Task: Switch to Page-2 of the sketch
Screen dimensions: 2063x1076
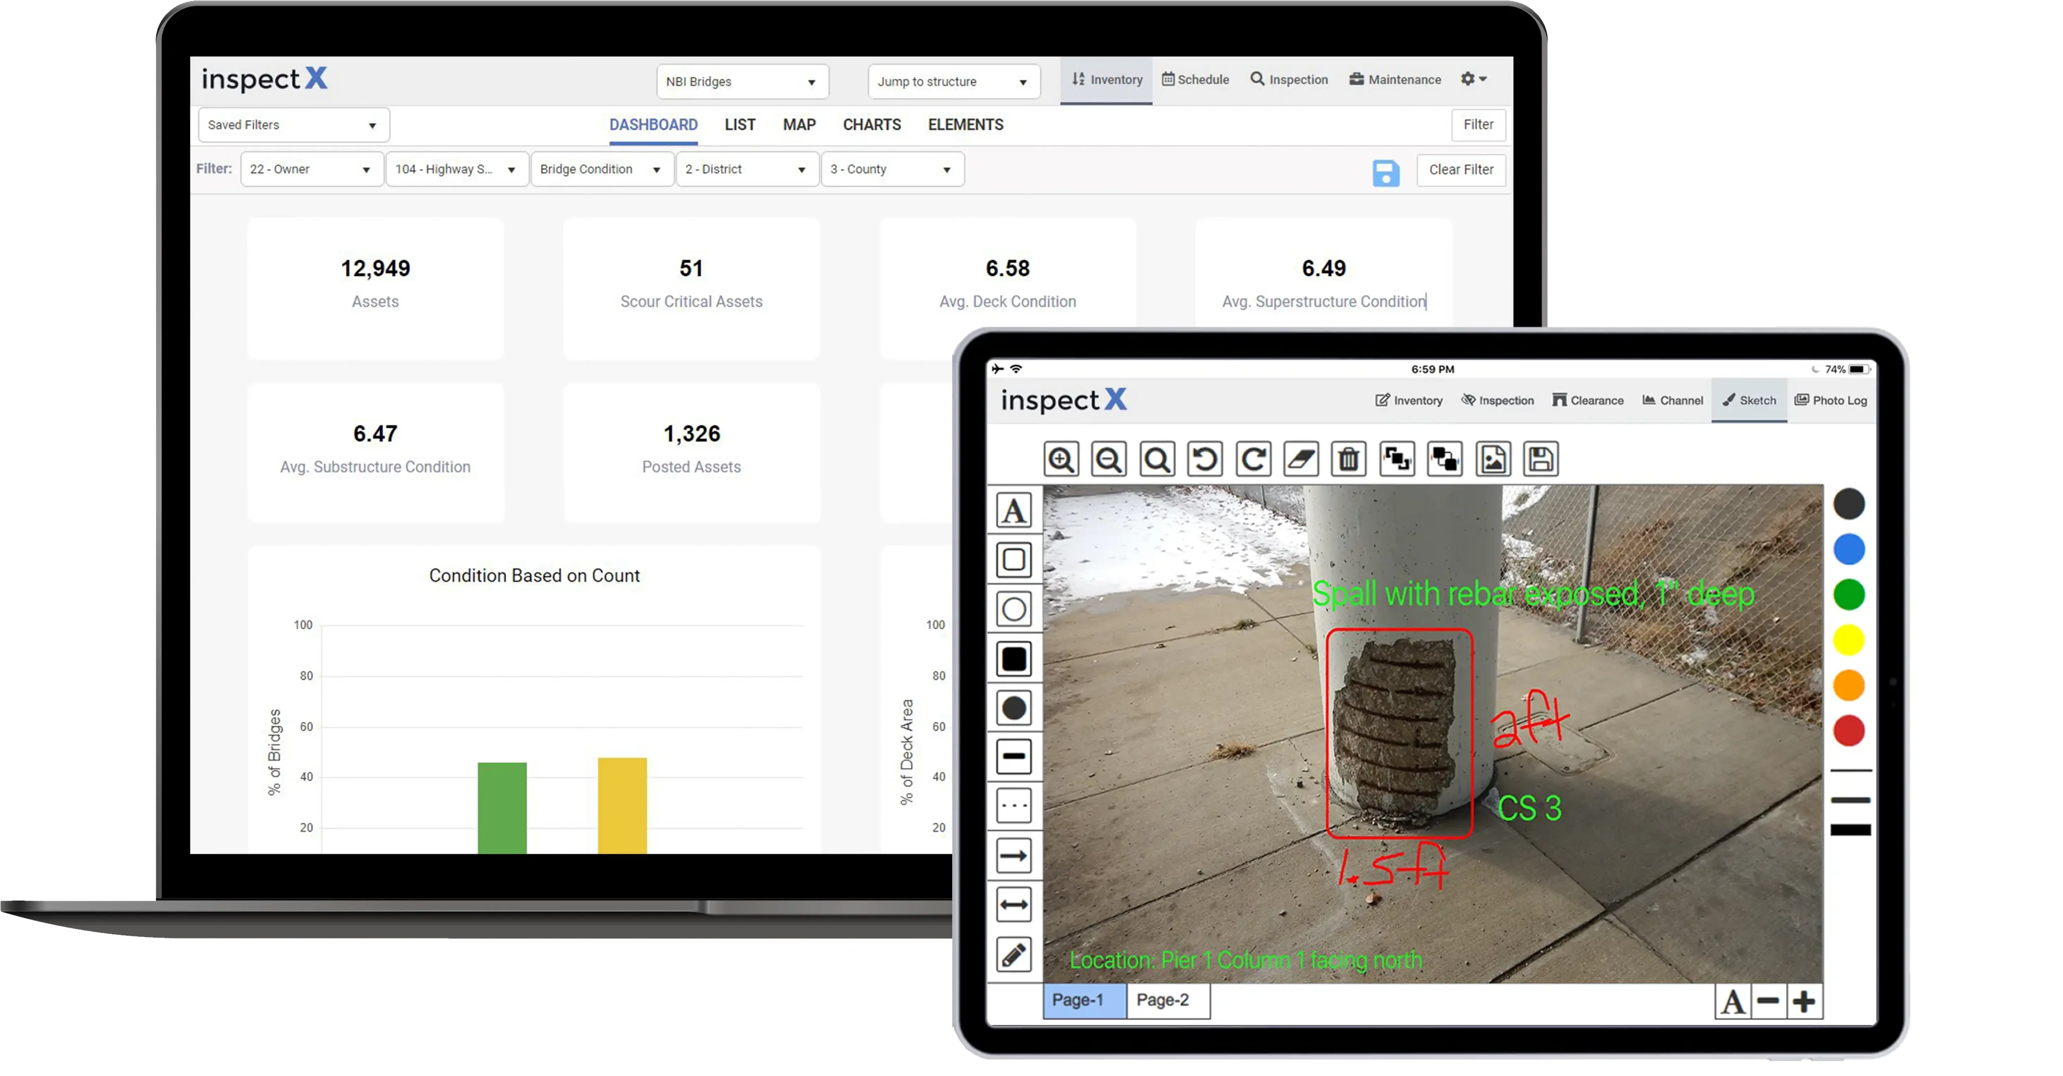Action: (1164, 1000)
